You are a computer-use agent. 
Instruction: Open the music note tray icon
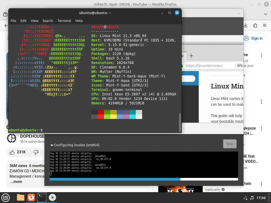252,198
